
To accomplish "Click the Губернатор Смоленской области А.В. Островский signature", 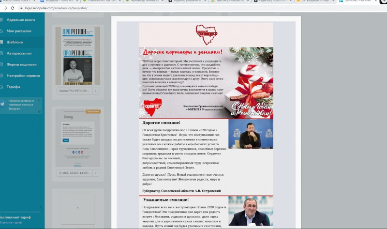I will point(181,191).
